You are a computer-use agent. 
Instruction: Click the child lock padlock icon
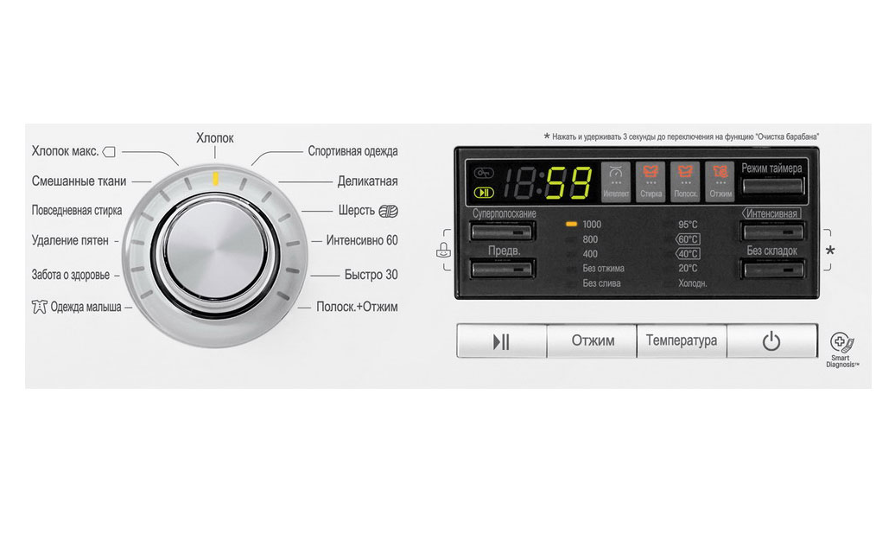point(443,250)
